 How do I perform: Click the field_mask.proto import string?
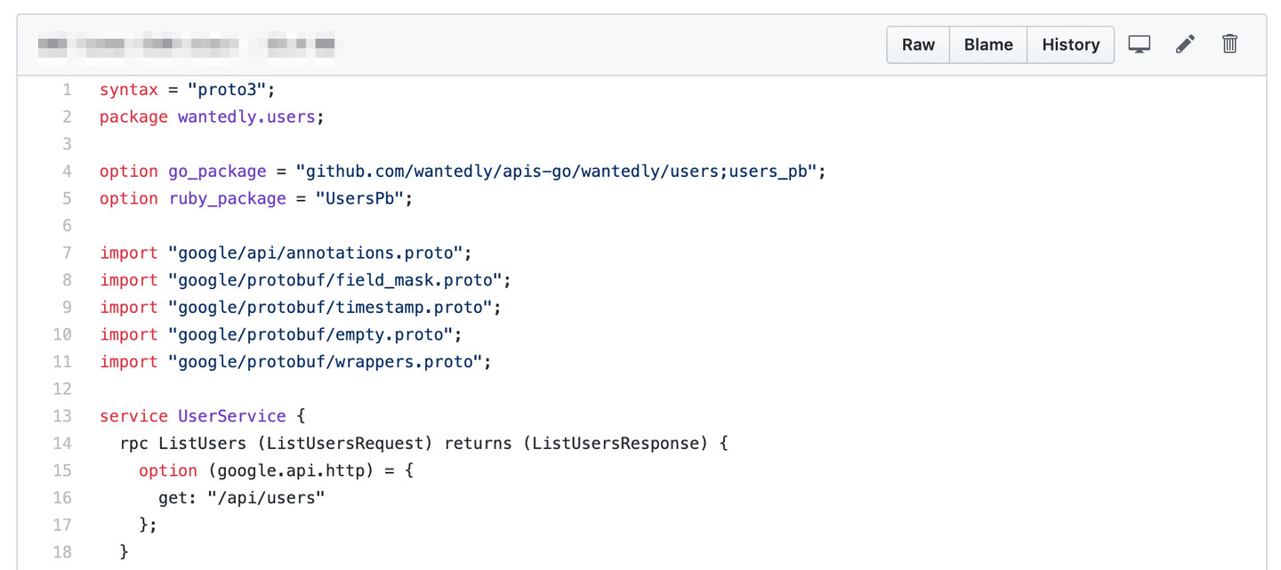pos(334,280)
